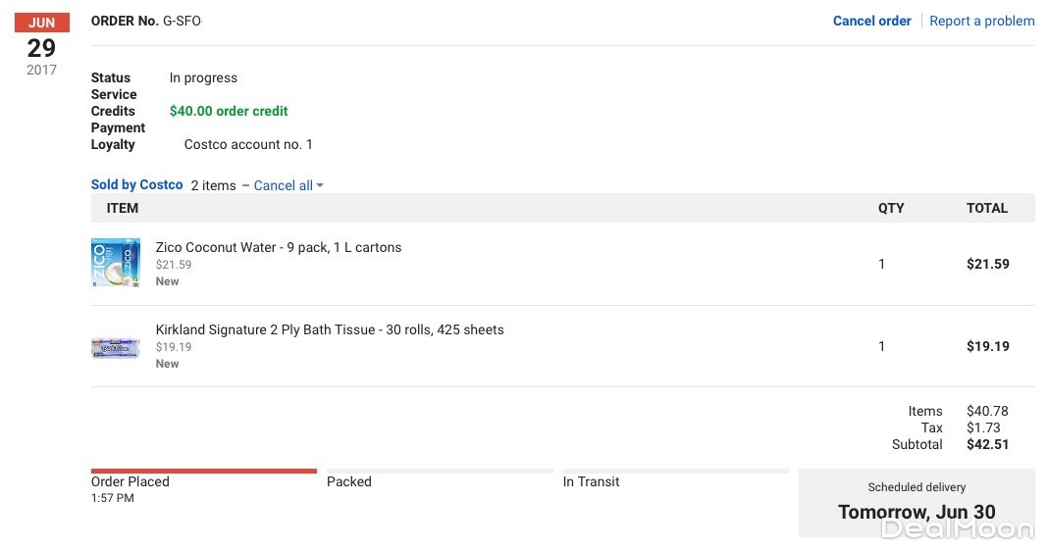Click the Cancel order link
Viewport: 1048px width, 552px height.
click(871, 21)
